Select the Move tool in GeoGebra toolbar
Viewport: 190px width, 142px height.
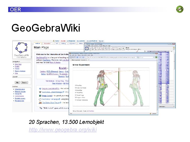pos(87,49)
